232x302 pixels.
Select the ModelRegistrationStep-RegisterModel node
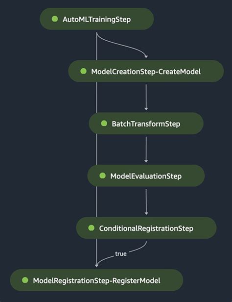96,280
